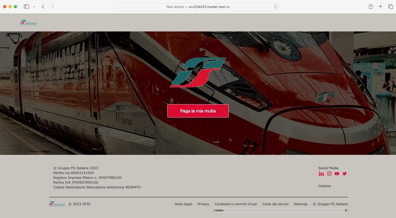Click the Trenitalia logo in the header

tap(29, 22)
